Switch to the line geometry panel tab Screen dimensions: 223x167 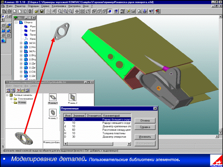(x=6, y=16)
